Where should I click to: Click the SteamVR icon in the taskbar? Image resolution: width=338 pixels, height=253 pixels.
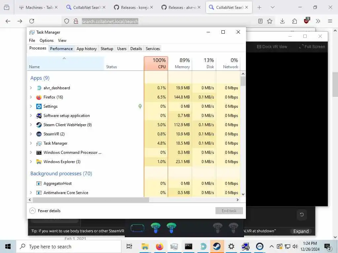(x=260, y=246)
